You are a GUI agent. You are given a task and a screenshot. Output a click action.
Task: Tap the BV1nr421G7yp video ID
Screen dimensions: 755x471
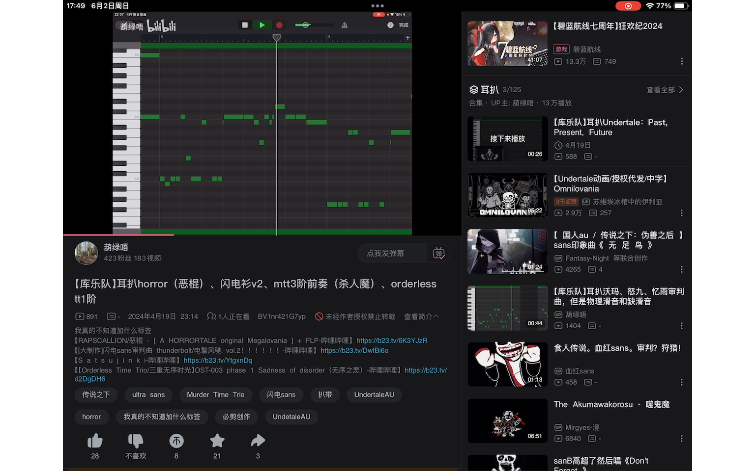(282, 316)
